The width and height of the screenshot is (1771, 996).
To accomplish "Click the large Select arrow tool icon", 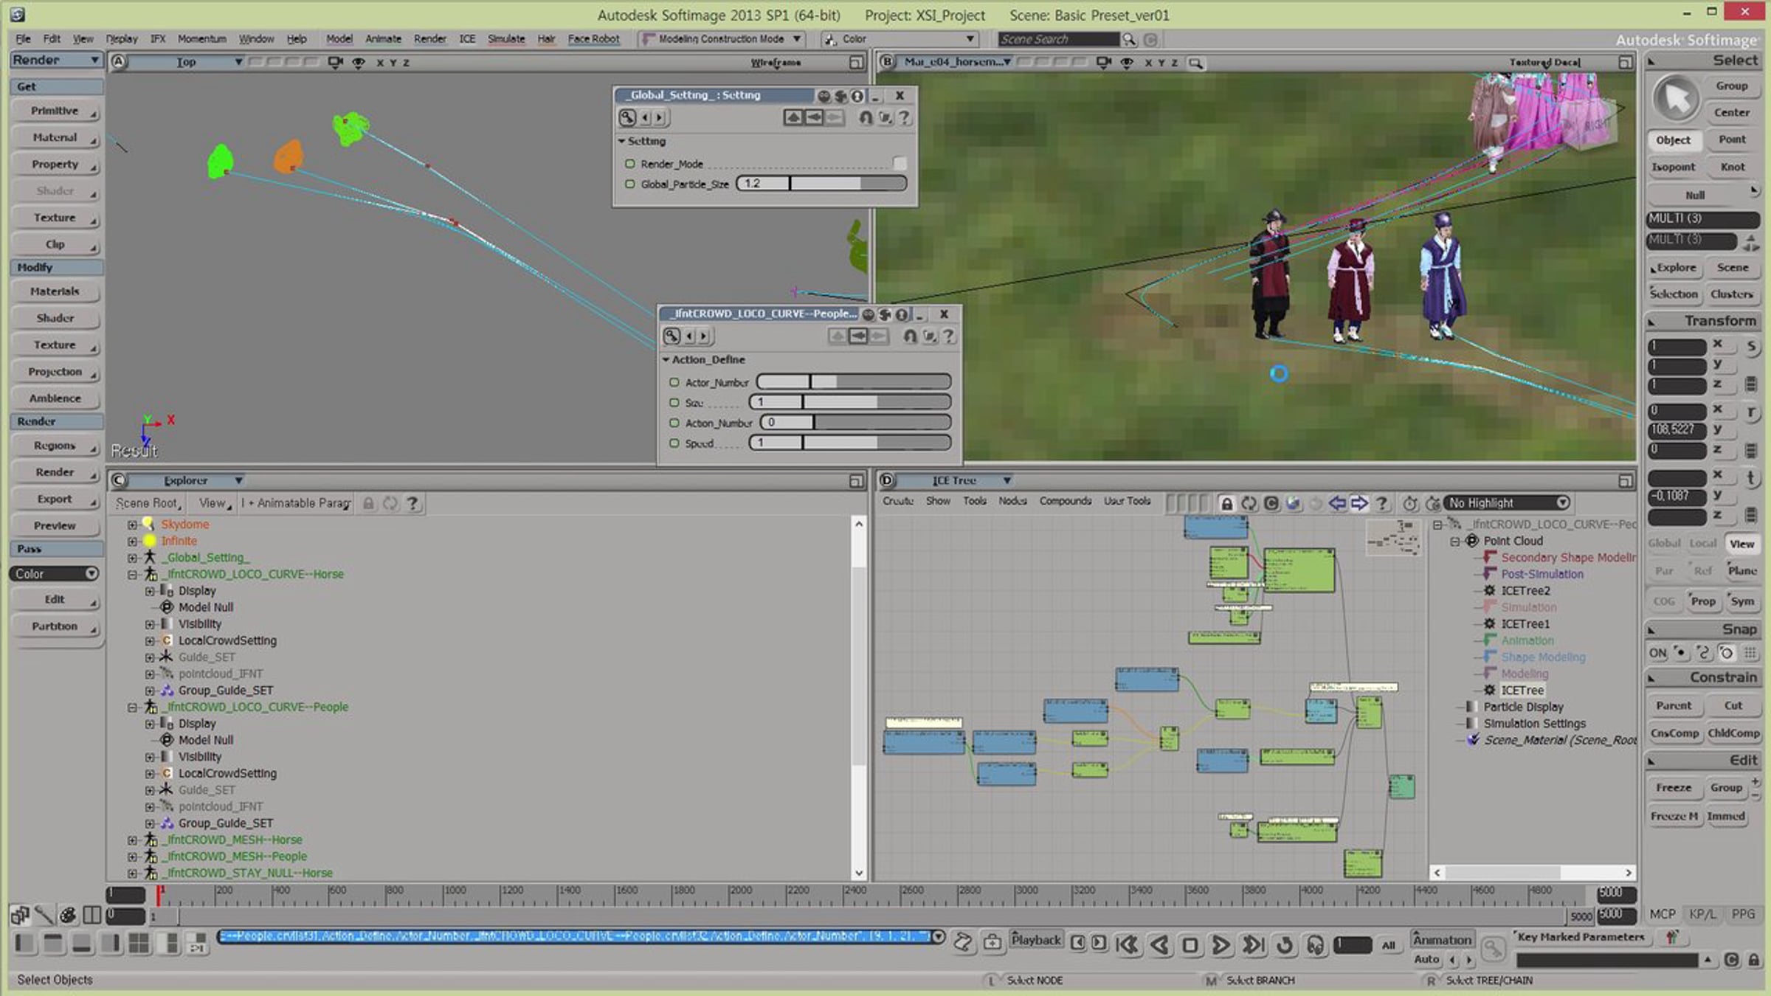I will tap(1676, 98).
